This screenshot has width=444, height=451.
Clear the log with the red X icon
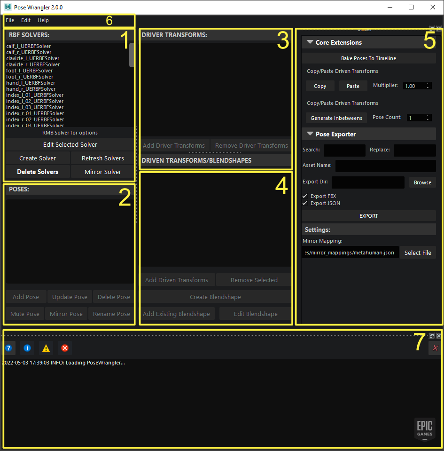(435, 348)
